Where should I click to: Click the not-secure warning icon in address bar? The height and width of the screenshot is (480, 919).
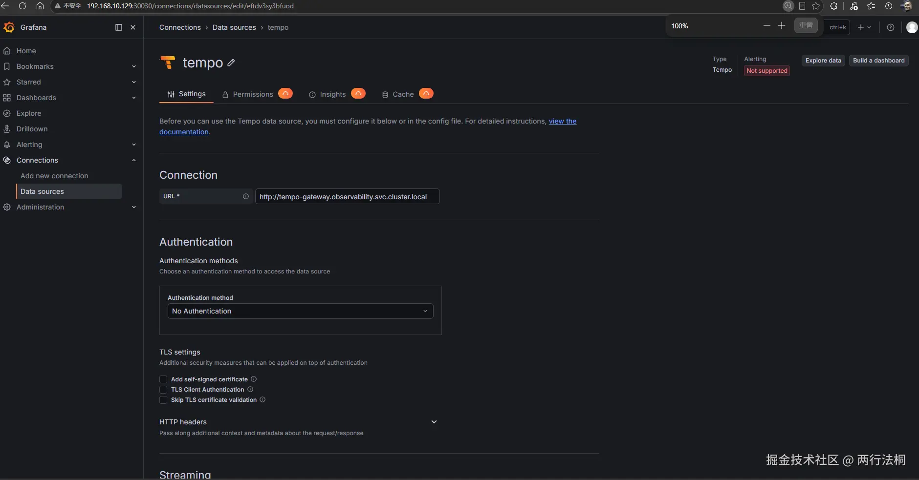tap(58, 6)
